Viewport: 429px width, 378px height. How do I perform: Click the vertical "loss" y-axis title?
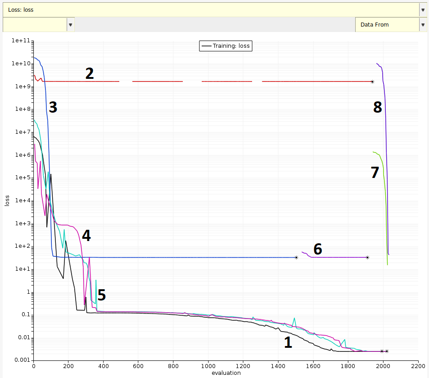(x=7, y=200)
